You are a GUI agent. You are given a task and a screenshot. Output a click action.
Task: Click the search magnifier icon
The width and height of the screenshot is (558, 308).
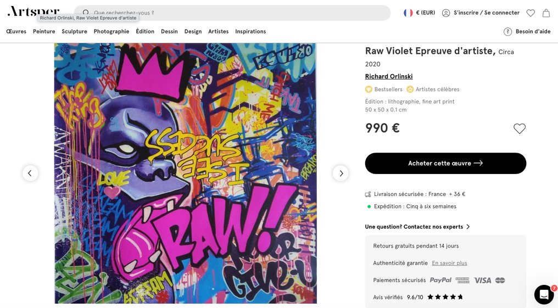[86, 13]
